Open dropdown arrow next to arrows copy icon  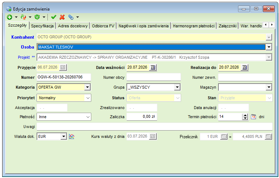(30, 17)
